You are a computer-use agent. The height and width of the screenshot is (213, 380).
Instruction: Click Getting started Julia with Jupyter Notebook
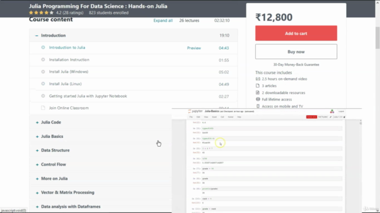click(88, 96)
